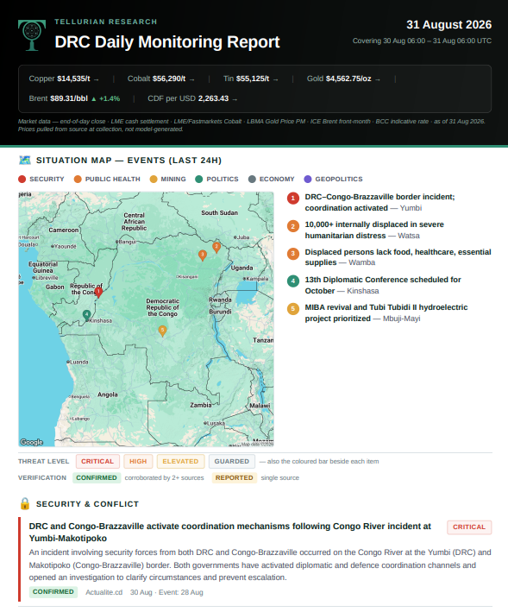The width and height of the screenshot is (508, 612).
Task: Click numbered badge 3 in event list
Action: coord(293,254)
